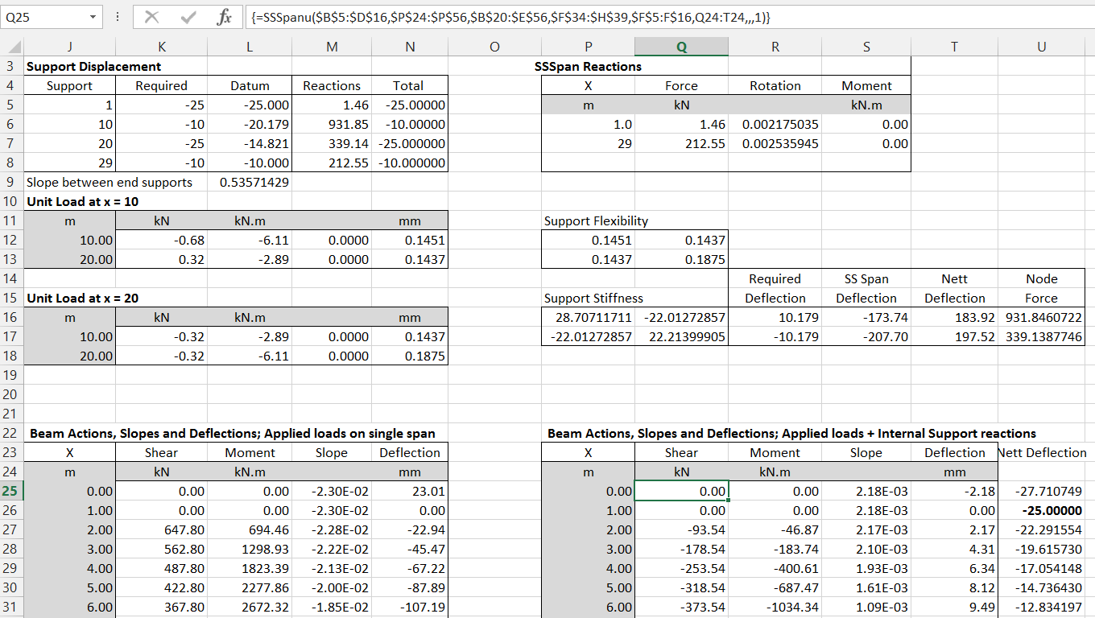
Task: Select row 25 header
Action: [x=11, y=491]
